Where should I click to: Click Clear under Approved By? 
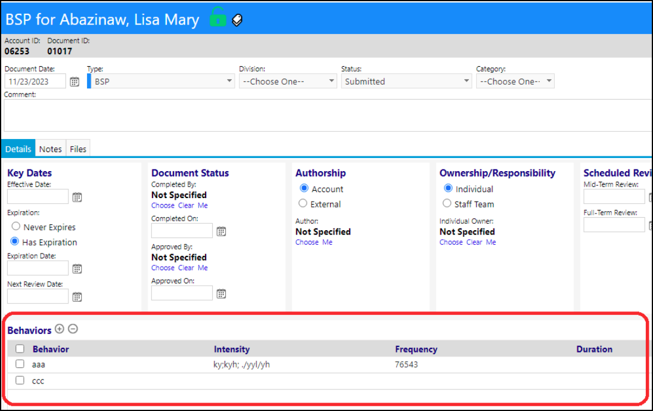pyautogui.click(x=186, y=268)
